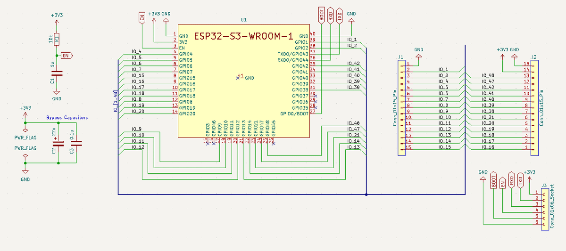This screenshot has height=251, width=566.
Task: Click the IO_15 net label left of U1
Action: pos(138,75)
